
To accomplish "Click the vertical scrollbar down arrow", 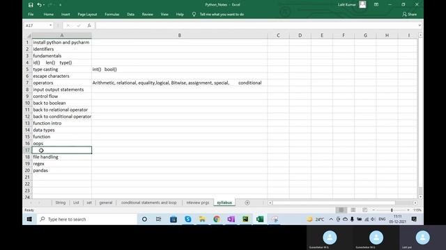I will pyautogui.click(x=420, y=197).
